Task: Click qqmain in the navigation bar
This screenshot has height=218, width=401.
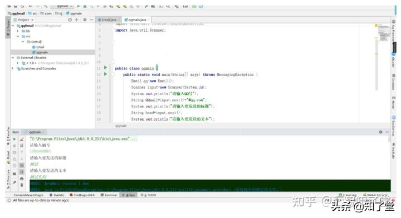Action: tap(74, 13)
